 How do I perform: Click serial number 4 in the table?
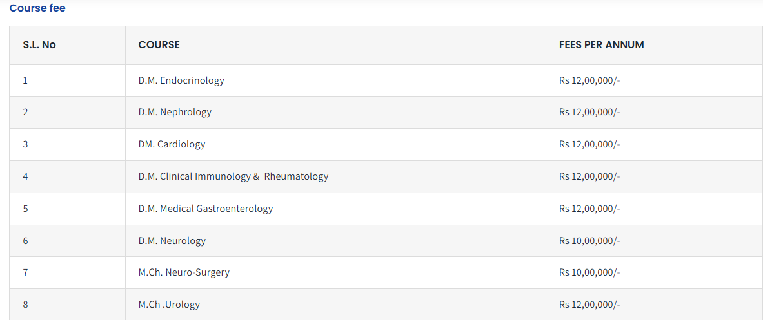(x=25, y=176)
